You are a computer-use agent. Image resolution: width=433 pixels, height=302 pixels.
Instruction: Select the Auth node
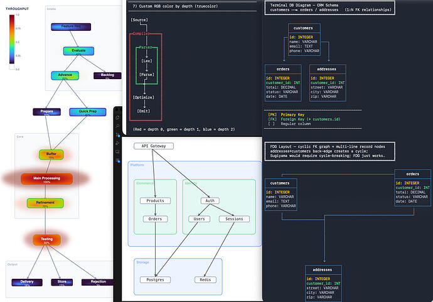tap(210, 200)
